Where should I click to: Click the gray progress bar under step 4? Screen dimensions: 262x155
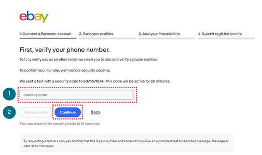tap(226, 38)
